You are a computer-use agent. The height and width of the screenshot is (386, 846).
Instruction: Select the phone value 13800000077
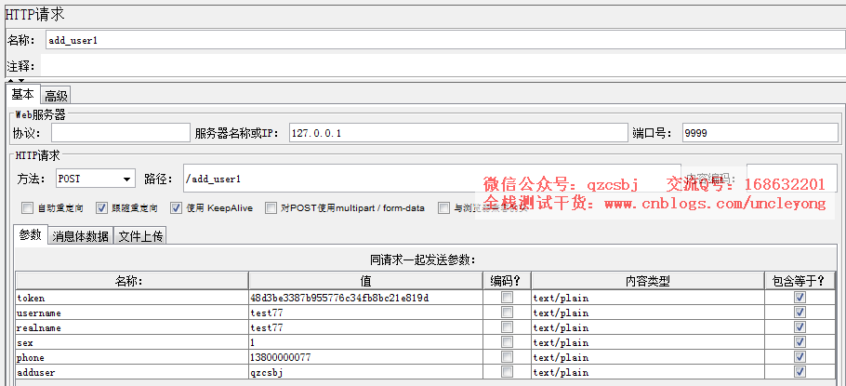(x=365, y=357)
